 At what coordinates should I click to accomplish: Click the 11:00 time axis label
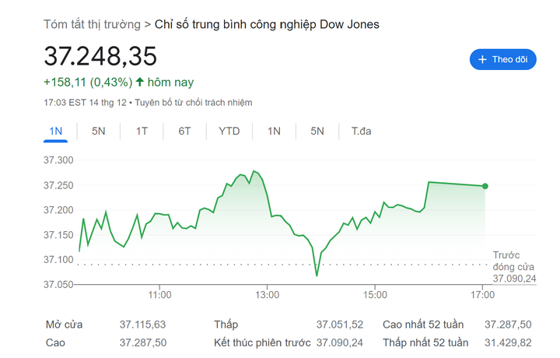click(x=159, y=295)
